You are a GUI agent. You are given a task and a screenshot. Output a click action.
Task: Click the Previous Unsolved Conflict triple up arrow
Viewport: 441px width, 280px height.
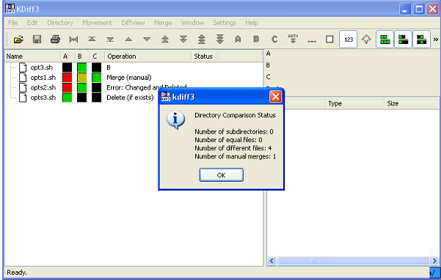click(x=201, y=40)
